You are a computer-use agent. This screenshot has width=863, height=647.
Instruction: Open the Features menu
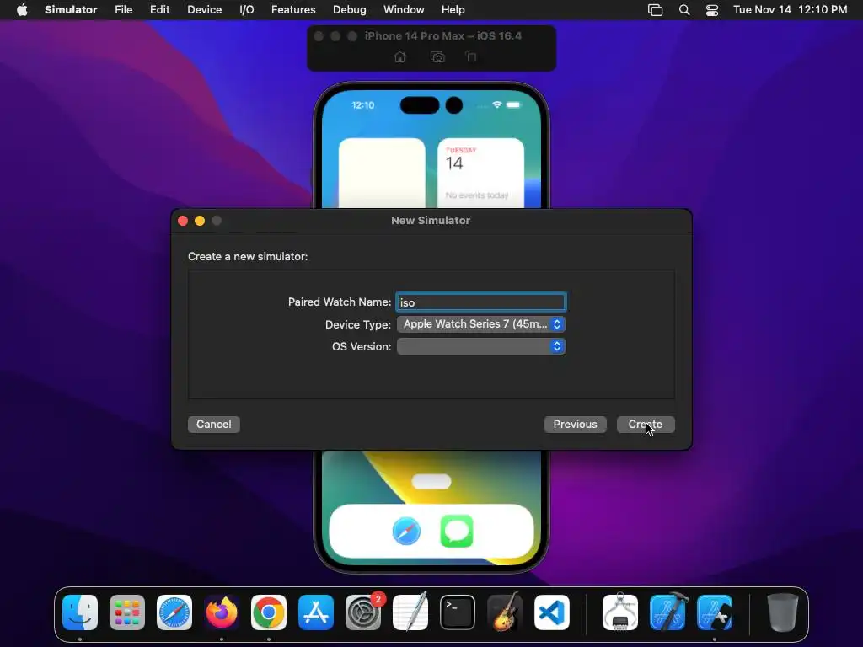293,10
